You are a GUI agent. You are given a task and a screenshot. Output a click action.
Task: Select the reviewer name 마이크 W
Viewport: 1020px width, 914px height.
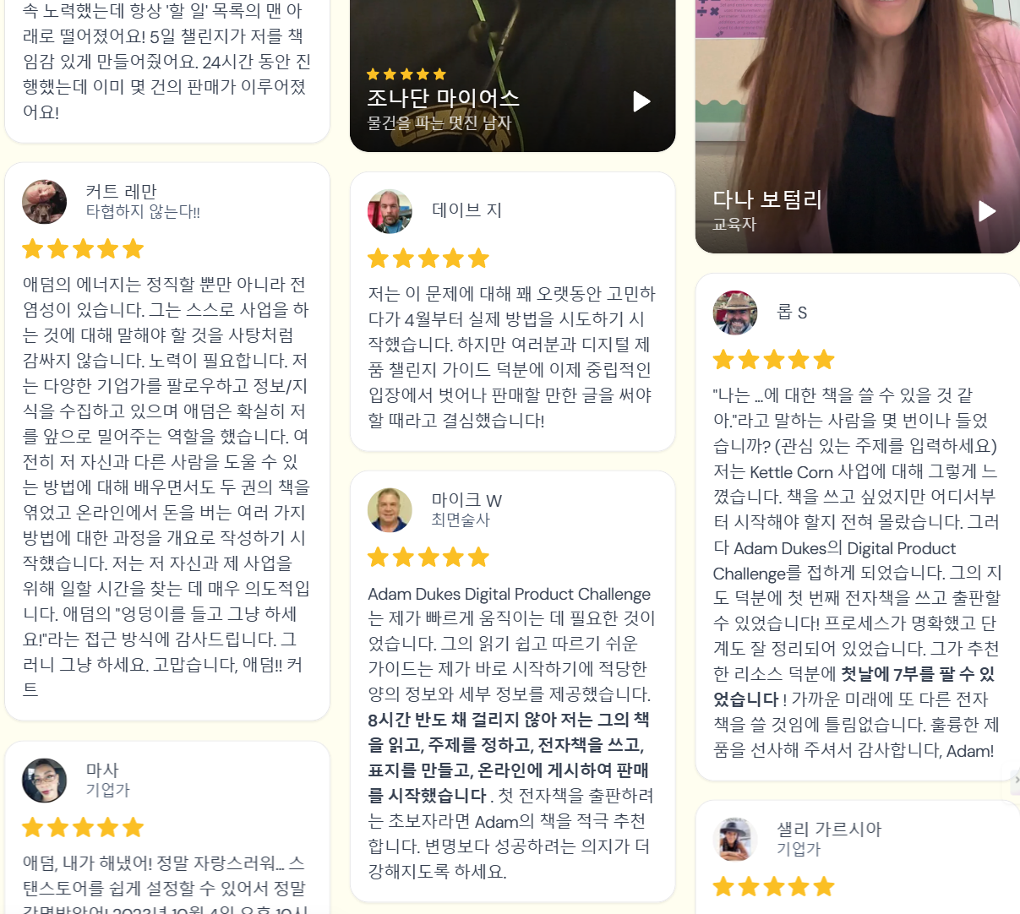coord(466,500)
